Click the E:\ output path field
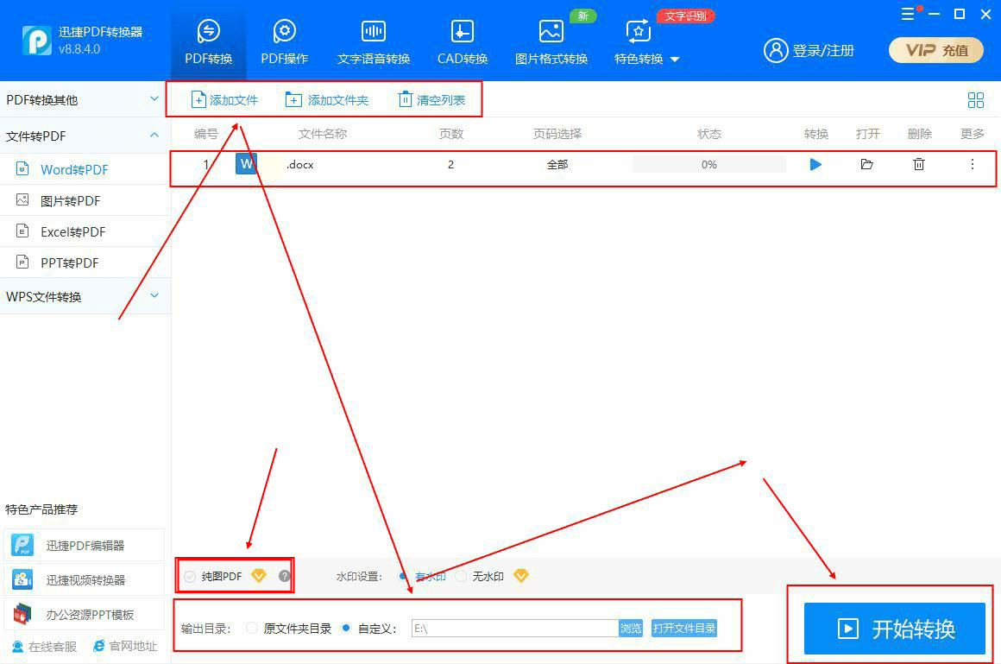The width and height of the screenshot is (1001, 664). coord(514,629)
